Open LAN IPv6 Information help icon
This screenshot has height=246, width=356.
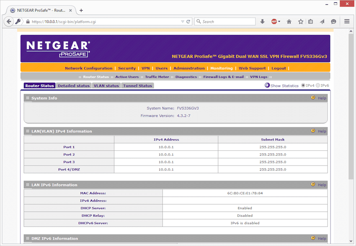(x=313, y=184)
